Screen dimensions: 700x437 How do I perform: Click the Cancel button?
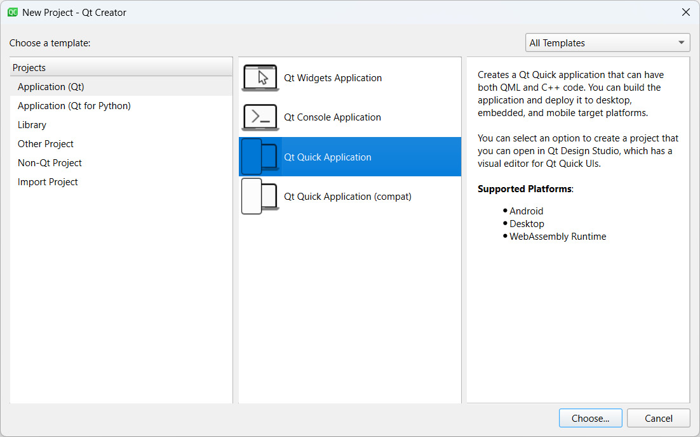pyautogui.click(x=659, y=418)
